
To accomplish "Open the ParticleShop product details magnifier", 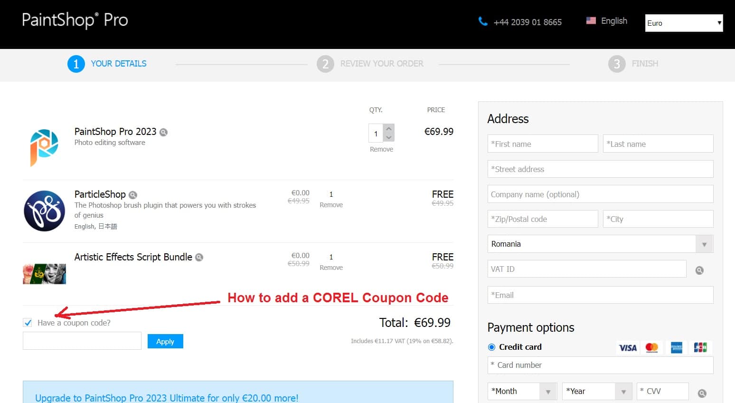I will pyautogui.click(x=132, y=194).
